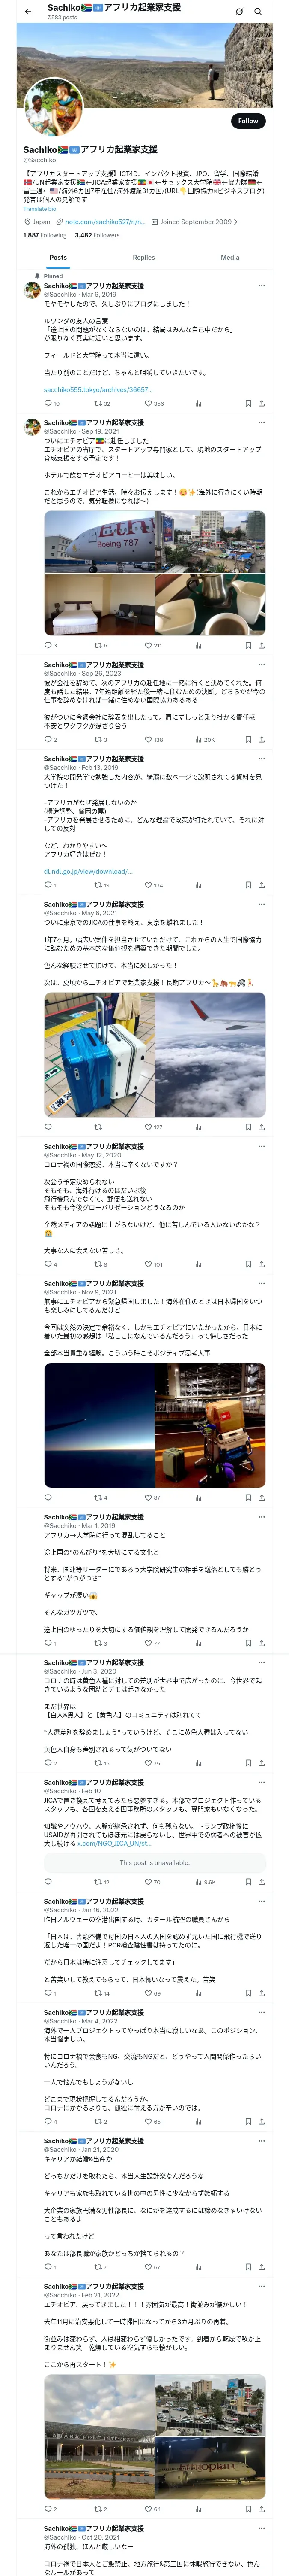289x2576 pixels.
Task: Switch to the Replies tab
Action: [x=143, y=257]
